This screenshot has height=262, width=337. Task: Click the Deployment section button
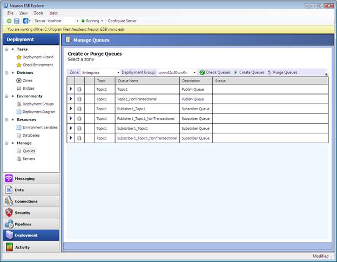(31, 235)
